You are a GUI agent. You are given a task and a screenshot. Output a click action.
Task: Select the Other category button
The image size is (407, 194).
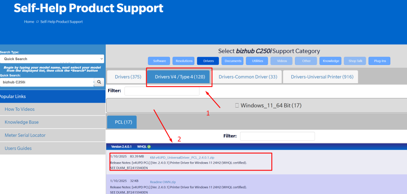point(306,61)
